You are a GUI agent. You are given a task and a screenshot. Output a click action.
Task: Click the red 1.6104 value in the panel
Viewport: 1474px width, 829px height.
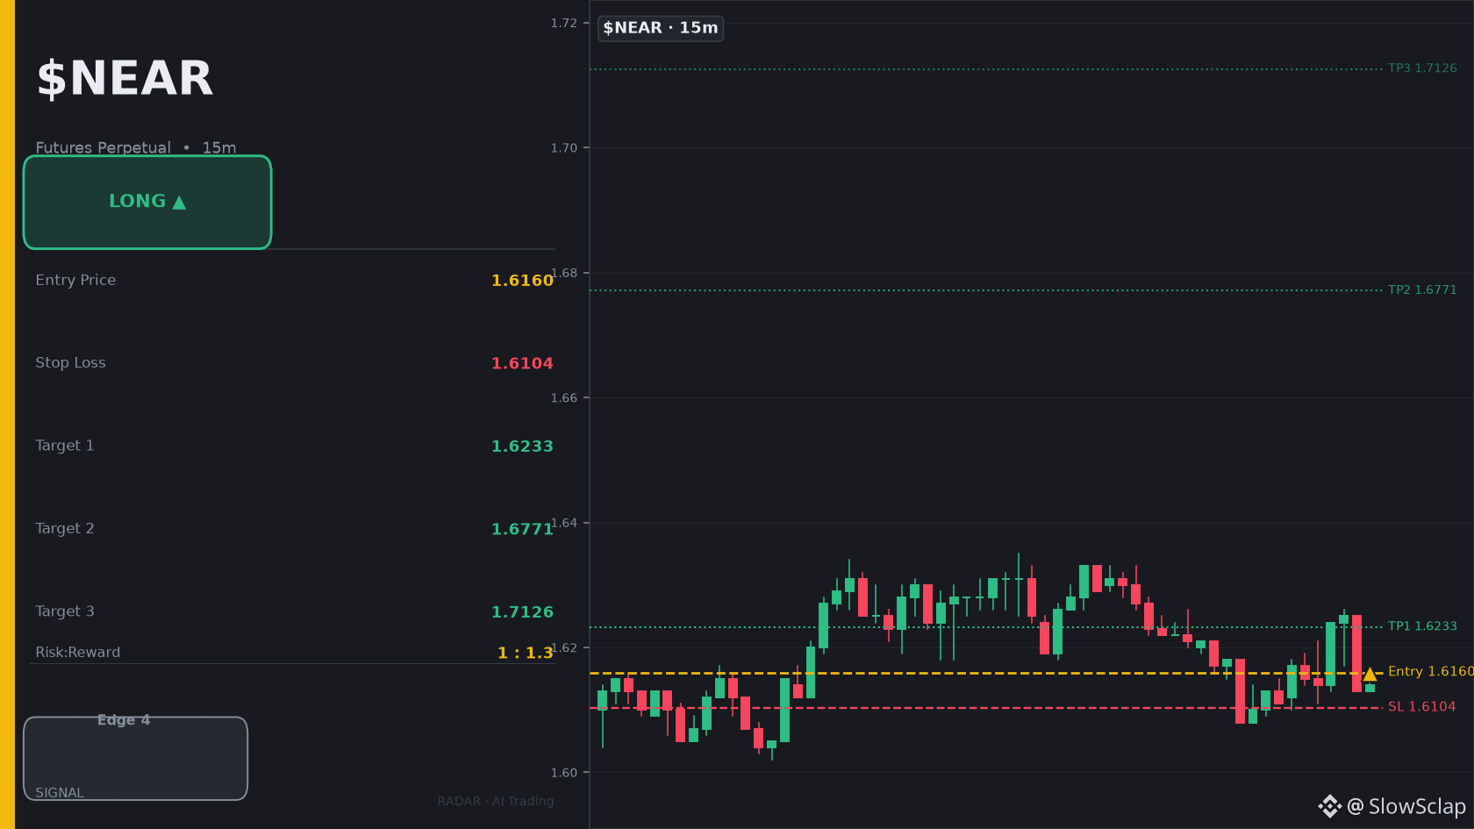522,363
